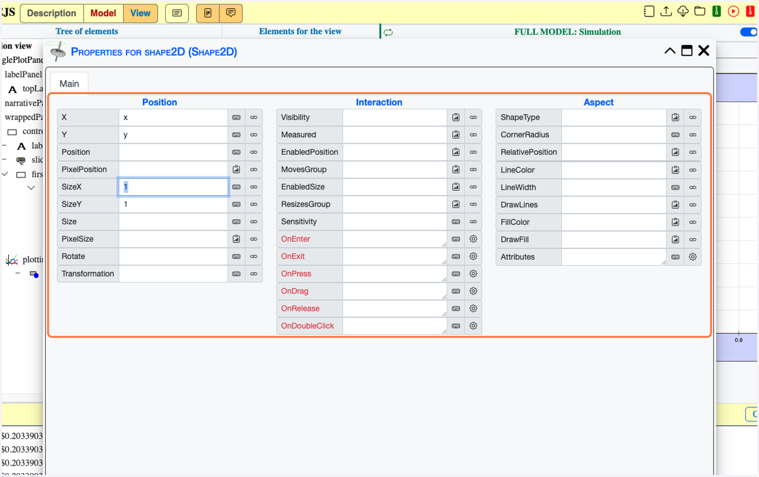Open editor icon for OnDrag action
The image size is (759, 477).
[x=456, y=291]
